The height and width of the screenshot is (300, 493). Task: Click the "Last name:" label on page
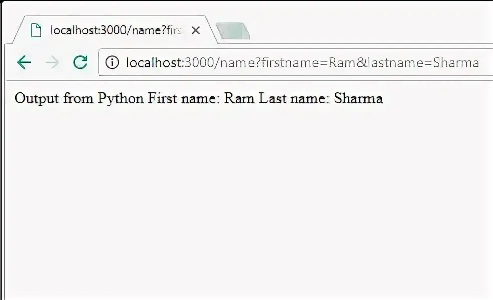coord(294,98)
